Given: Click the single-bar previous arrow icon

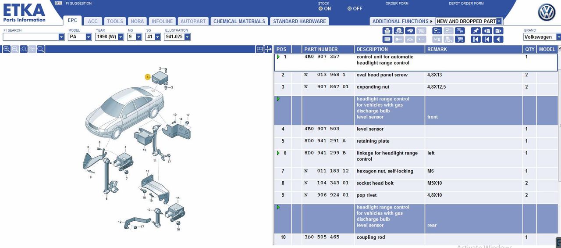Looking at the screenshot, I should 487,39.
